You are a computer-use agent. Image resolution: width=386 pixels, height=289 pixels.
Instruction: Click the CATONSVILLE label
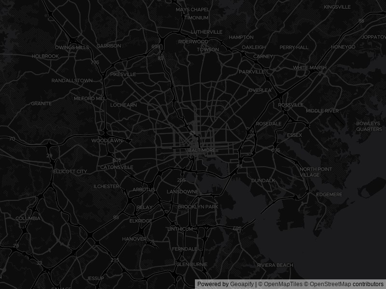point(117,167)
